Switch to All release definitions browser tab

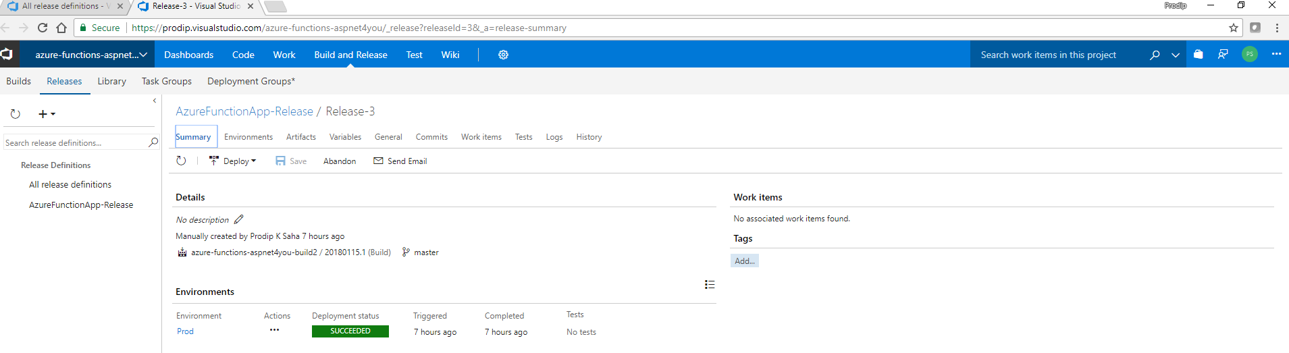point(65,7)
